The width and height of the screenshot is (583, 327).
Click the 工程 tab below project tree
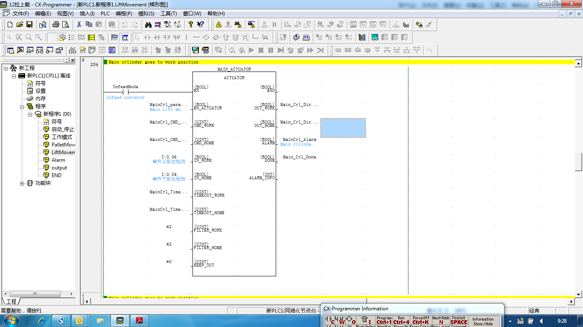pyautogui.click(x=11, y=301)
